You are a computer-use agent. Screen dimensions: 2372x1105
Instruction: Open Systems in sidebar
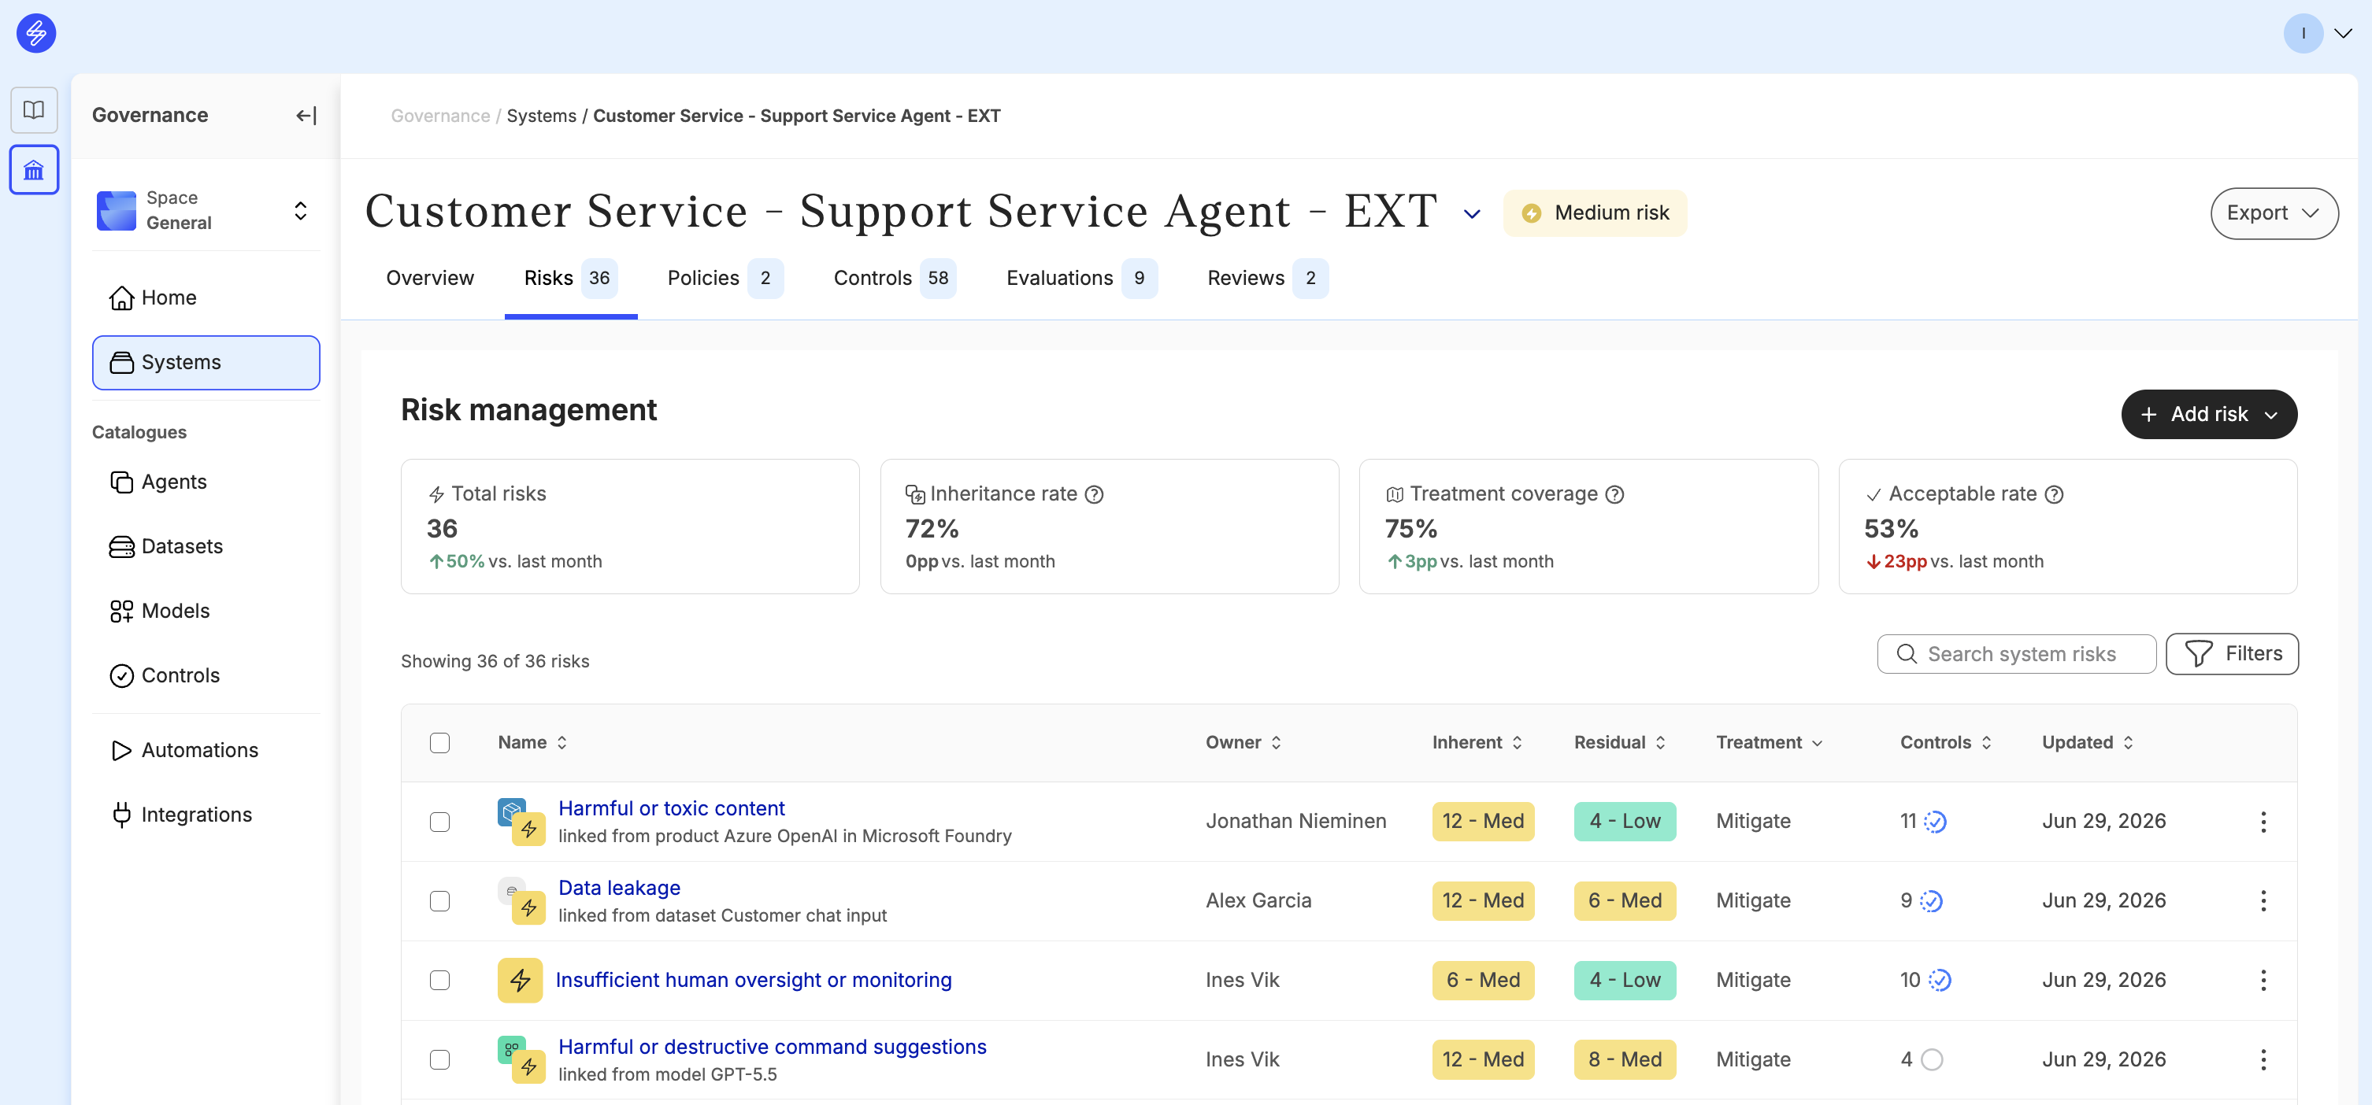pyautogui.click(x=206, y=361)
